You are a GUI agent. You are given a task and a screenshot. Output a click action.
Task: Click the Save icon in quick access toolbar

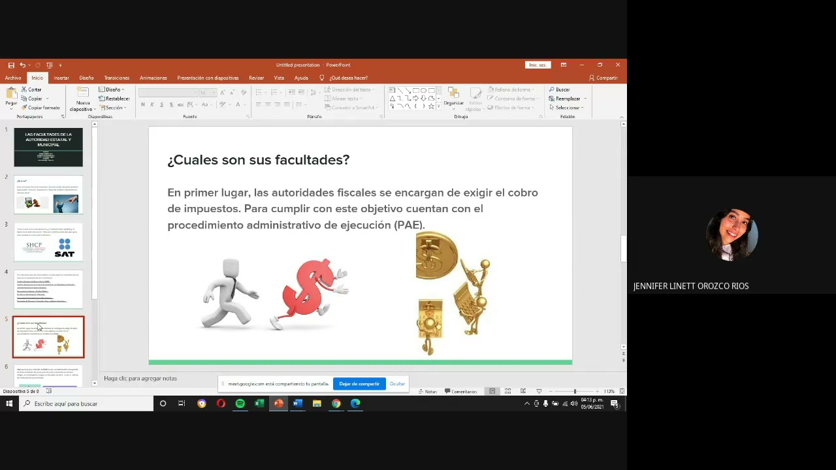11,65
